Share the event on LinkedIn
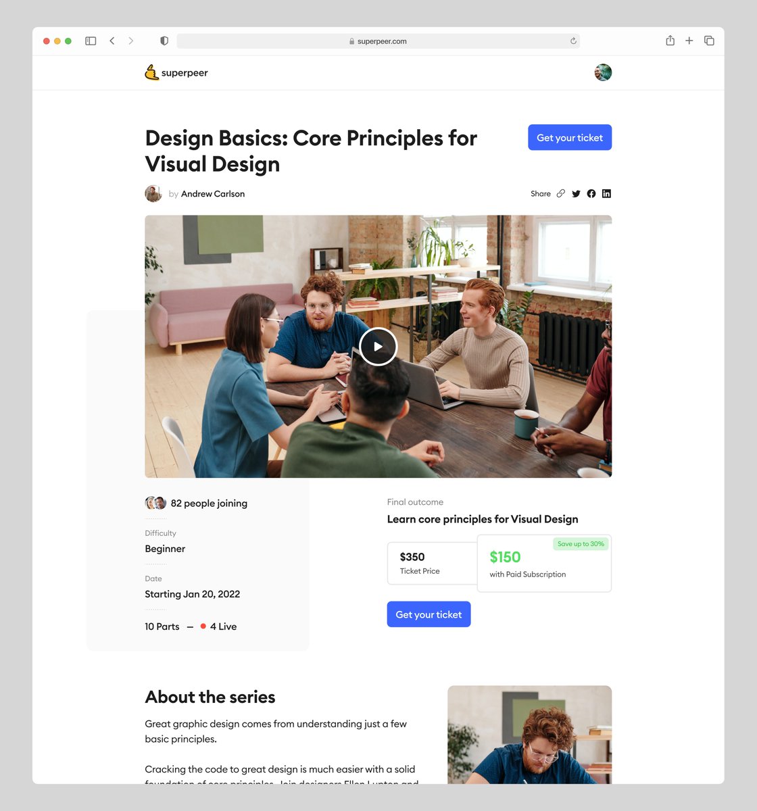The height and width of the screenshot is (811, 757). tap(606, 193)
